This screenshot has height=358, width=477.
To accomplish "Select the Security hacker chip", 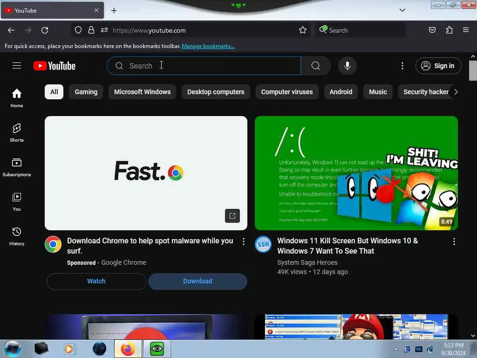I will (426, 92).
